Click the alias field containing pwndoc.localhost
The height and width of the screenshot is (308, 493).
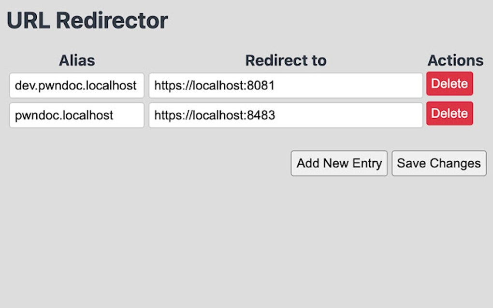[x=76, y=115]
